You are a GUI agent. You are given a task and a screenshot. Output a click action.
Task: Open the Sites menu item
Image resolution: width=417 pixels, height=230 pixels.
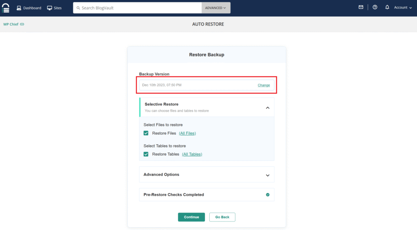[54, 8]
